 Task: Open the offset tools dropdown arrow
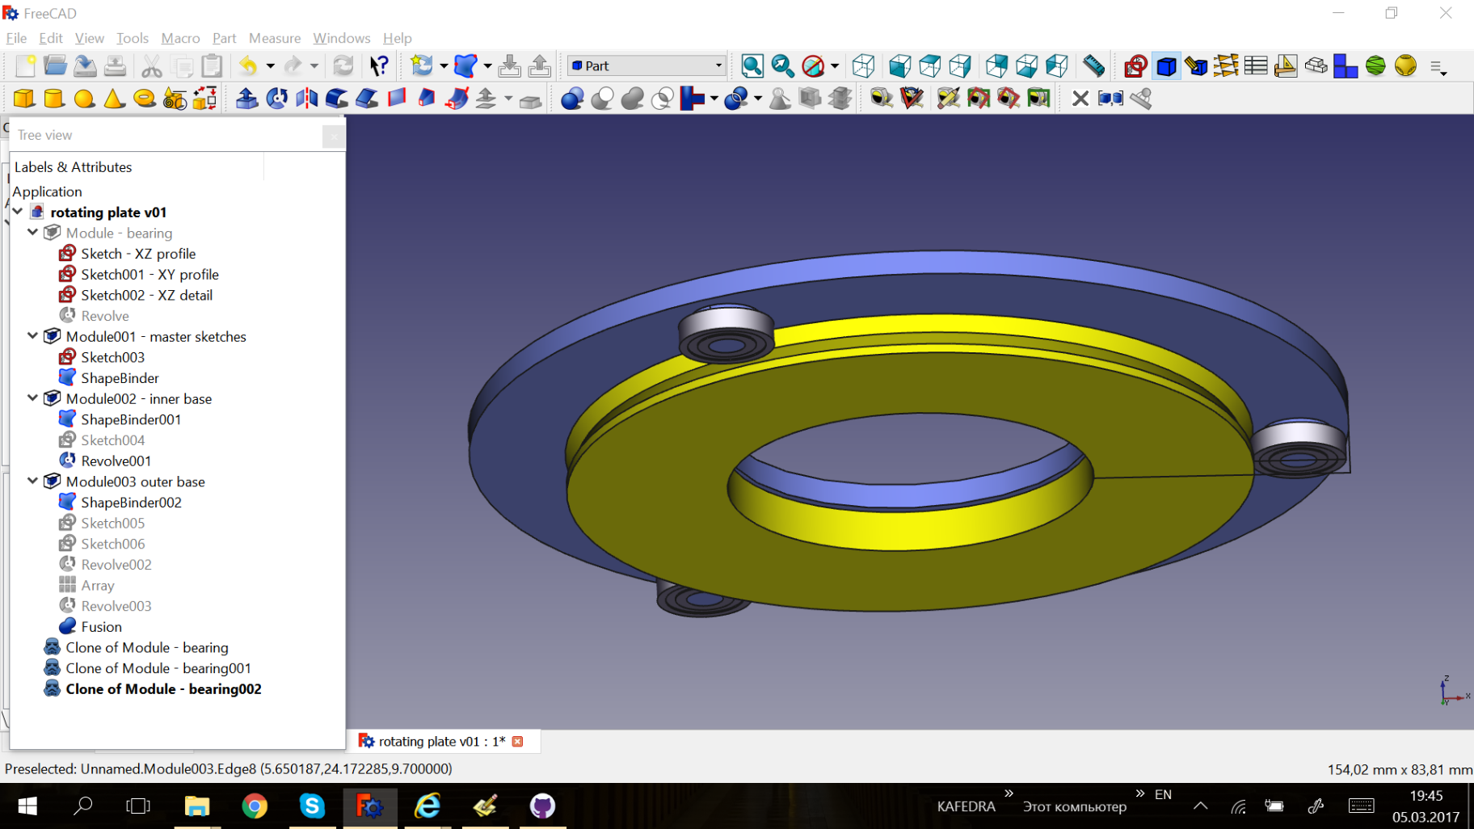pos(508,99)
